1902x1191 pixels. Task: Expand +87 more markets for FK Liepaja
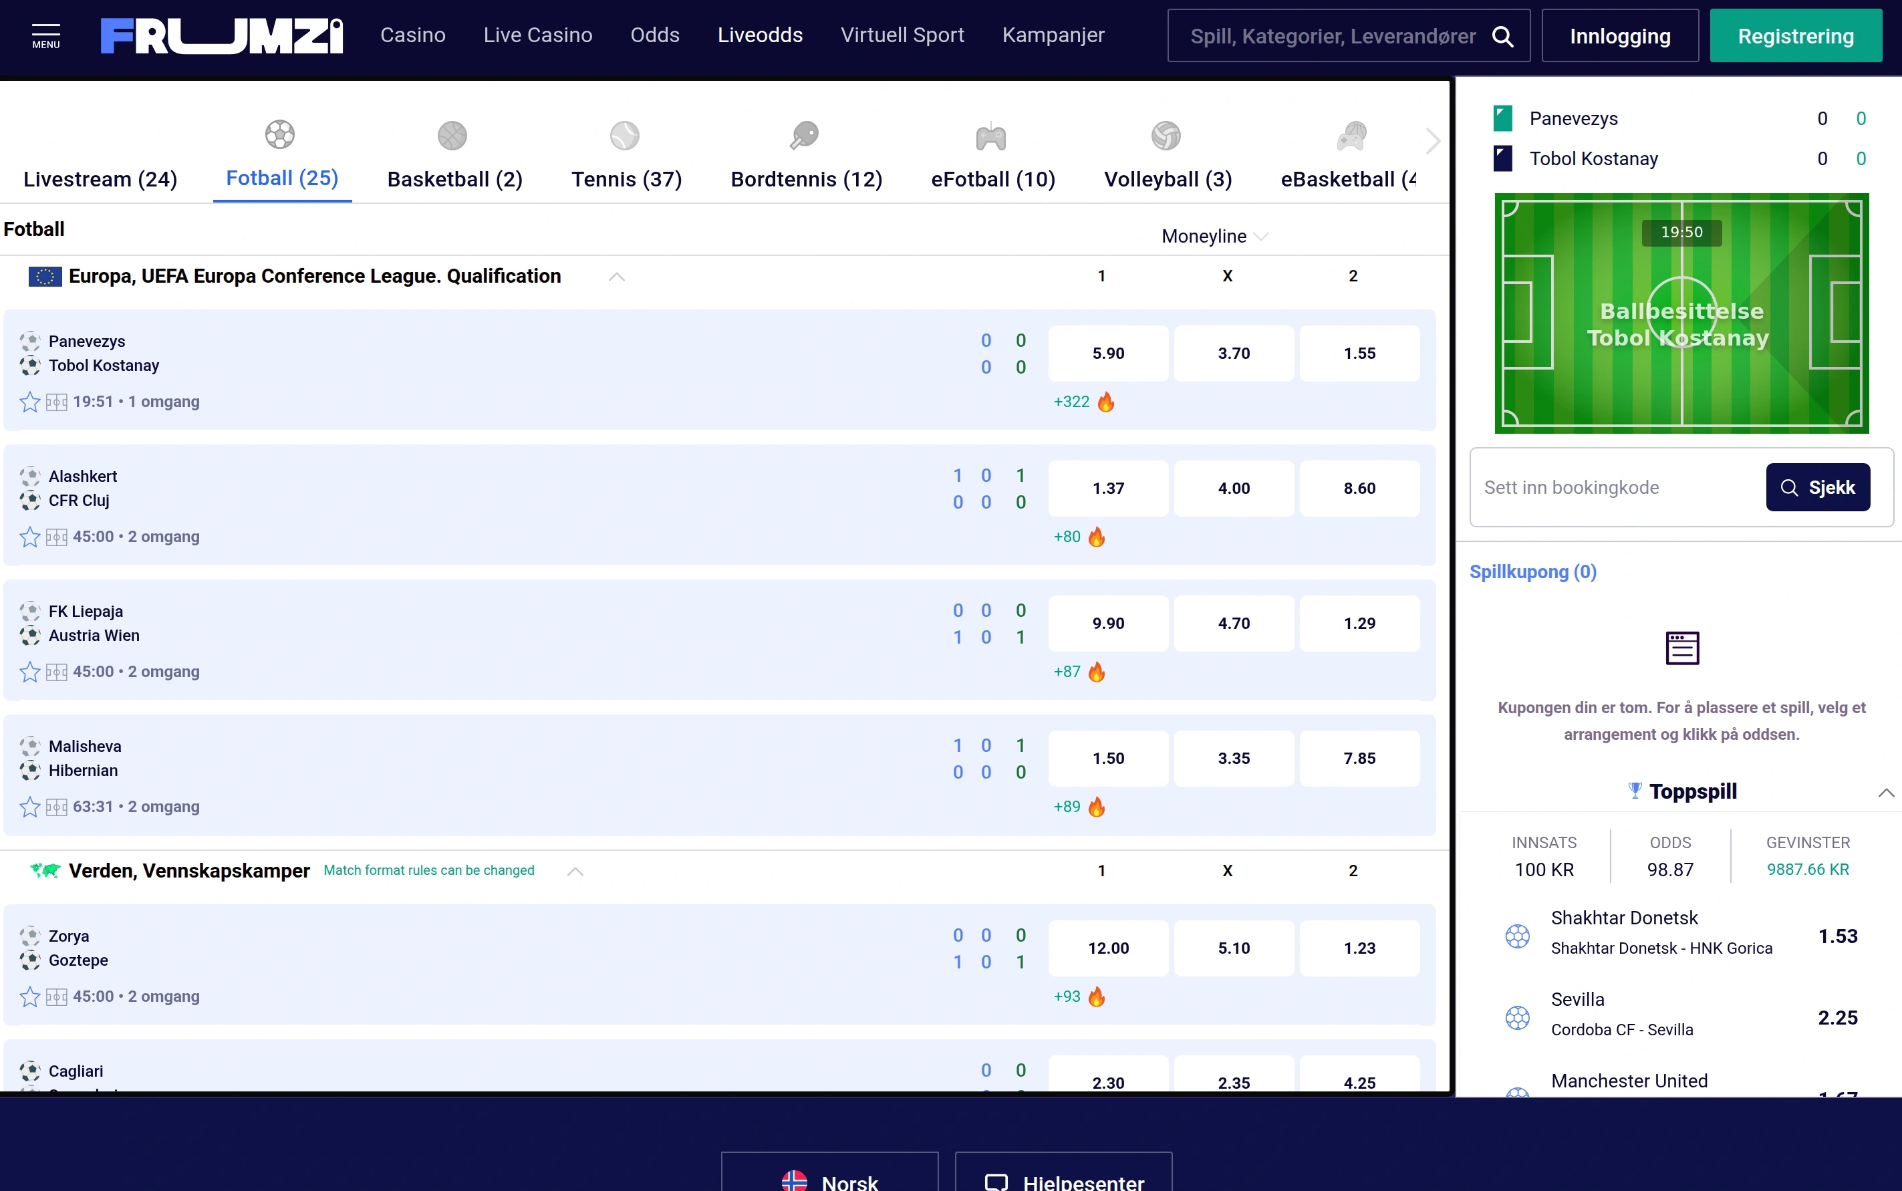tap(1067, 672)
